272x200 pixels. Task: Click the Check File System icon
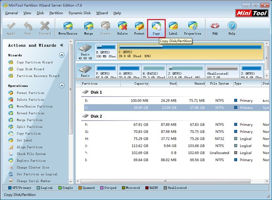[11, 154]
